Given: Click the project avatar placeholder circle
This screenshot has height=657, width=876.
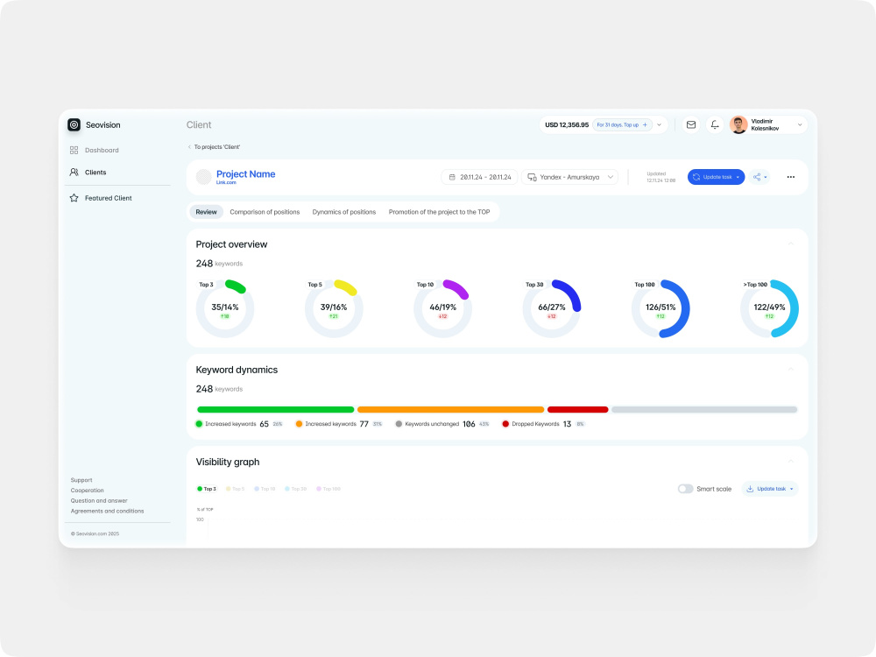Looking at the screenshot, I should 203,177.
